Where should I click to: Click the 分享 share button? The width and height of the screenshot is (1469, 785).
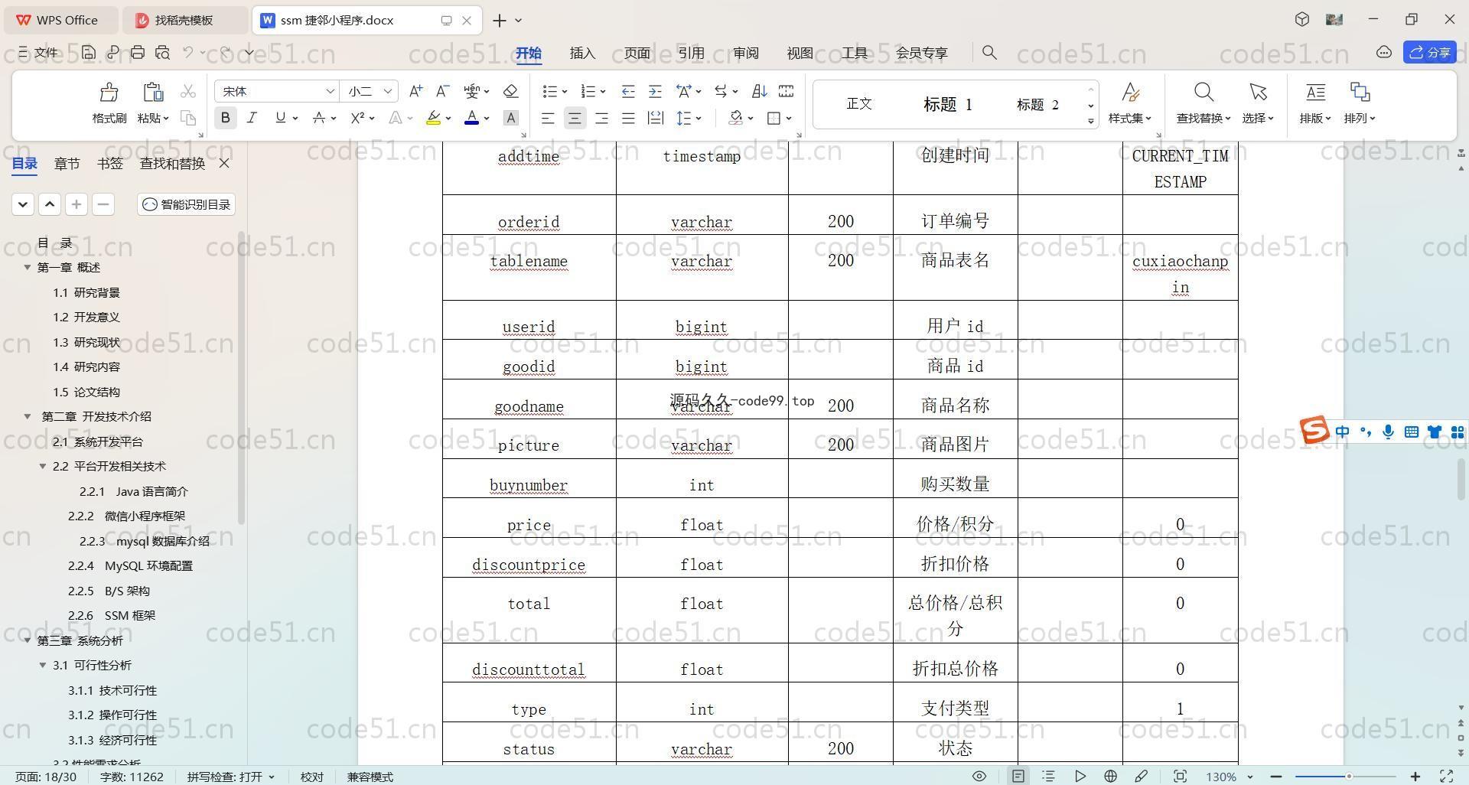[x=1430, y=52]
